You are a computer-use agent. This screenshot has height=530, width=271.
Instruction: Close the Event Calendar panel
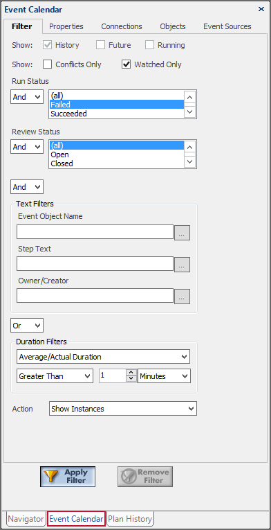[x=261, y=9]
